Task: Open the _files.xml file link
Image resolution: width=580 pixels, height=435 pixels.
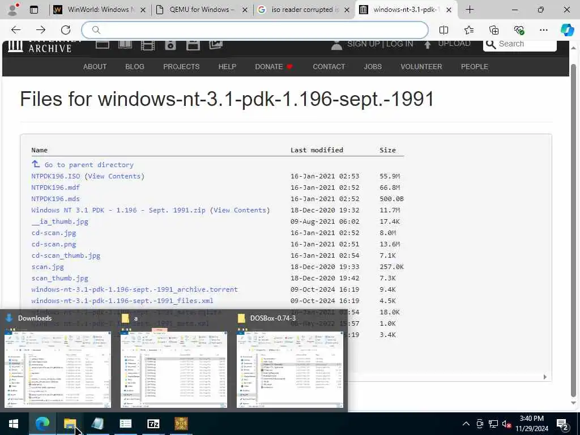Action: pos(122,301)
